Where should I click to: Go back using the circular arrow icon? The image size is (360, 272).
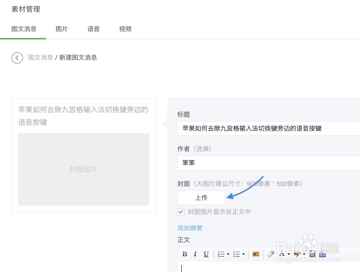(x=17, y=57)
